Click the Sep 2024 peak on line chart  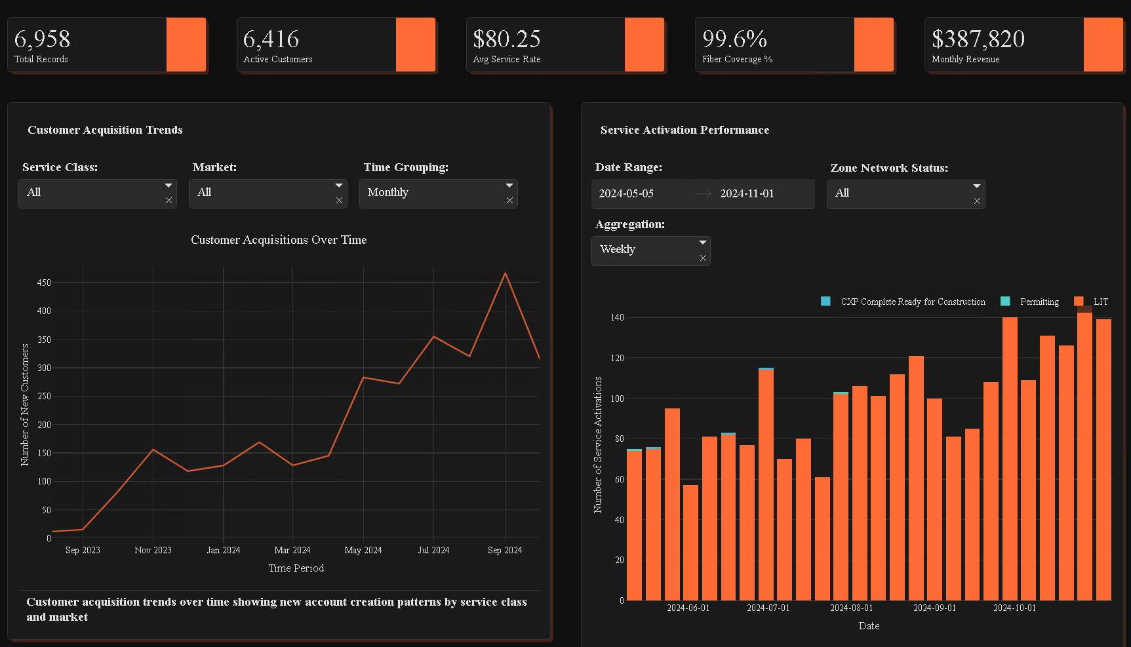(505, 273)
